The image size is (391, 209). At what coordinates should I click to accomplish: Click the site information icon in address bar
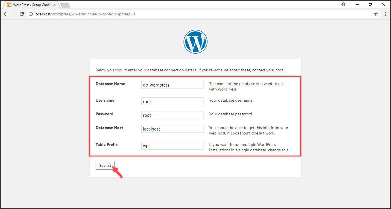(31, 14)
